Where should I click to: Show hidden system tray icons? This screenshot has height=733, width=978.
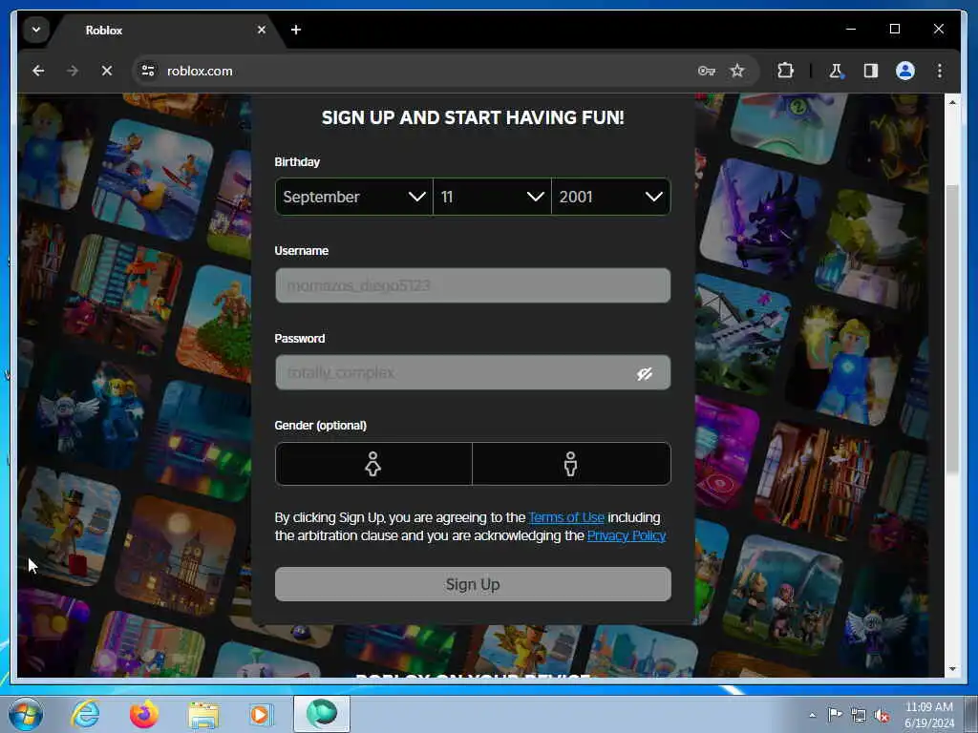pos(812,715)
